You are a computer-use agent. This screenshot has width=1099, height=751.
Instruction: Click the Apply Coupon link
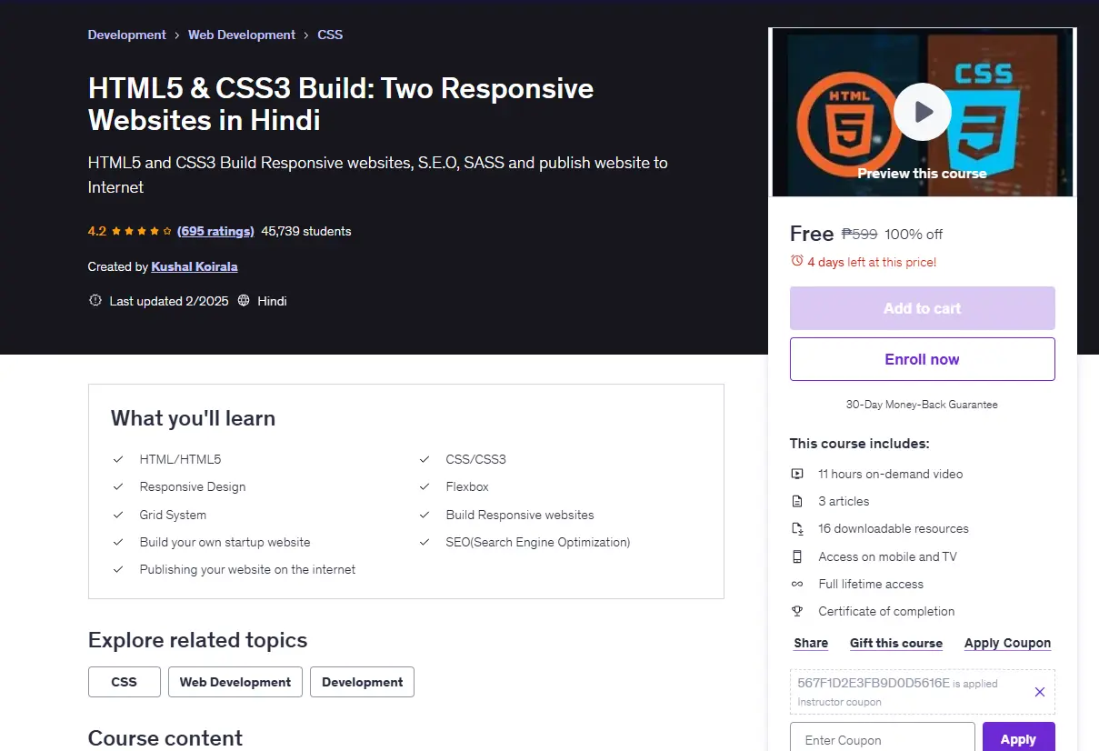pyautogui.click(x=1007, y=643)
